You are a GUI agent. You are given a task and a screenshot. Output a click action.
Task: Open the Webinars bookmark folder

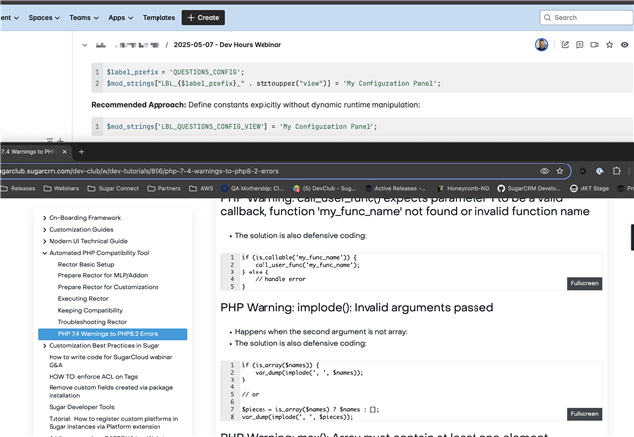61,188
